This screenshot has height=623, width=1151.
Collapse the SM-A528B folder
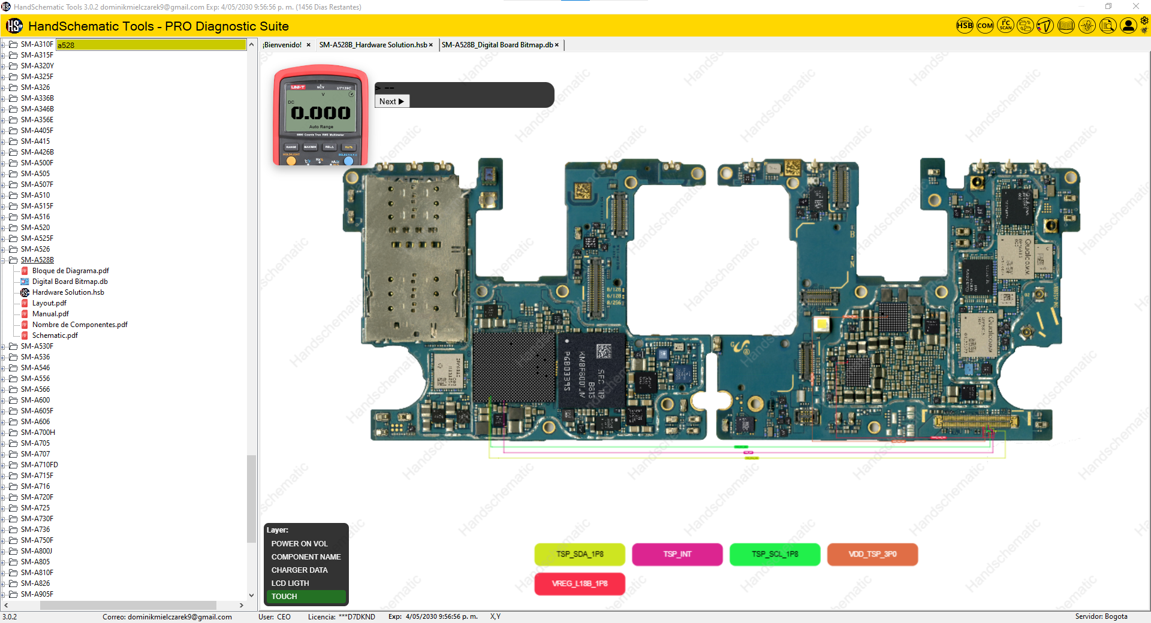(4, 260)
